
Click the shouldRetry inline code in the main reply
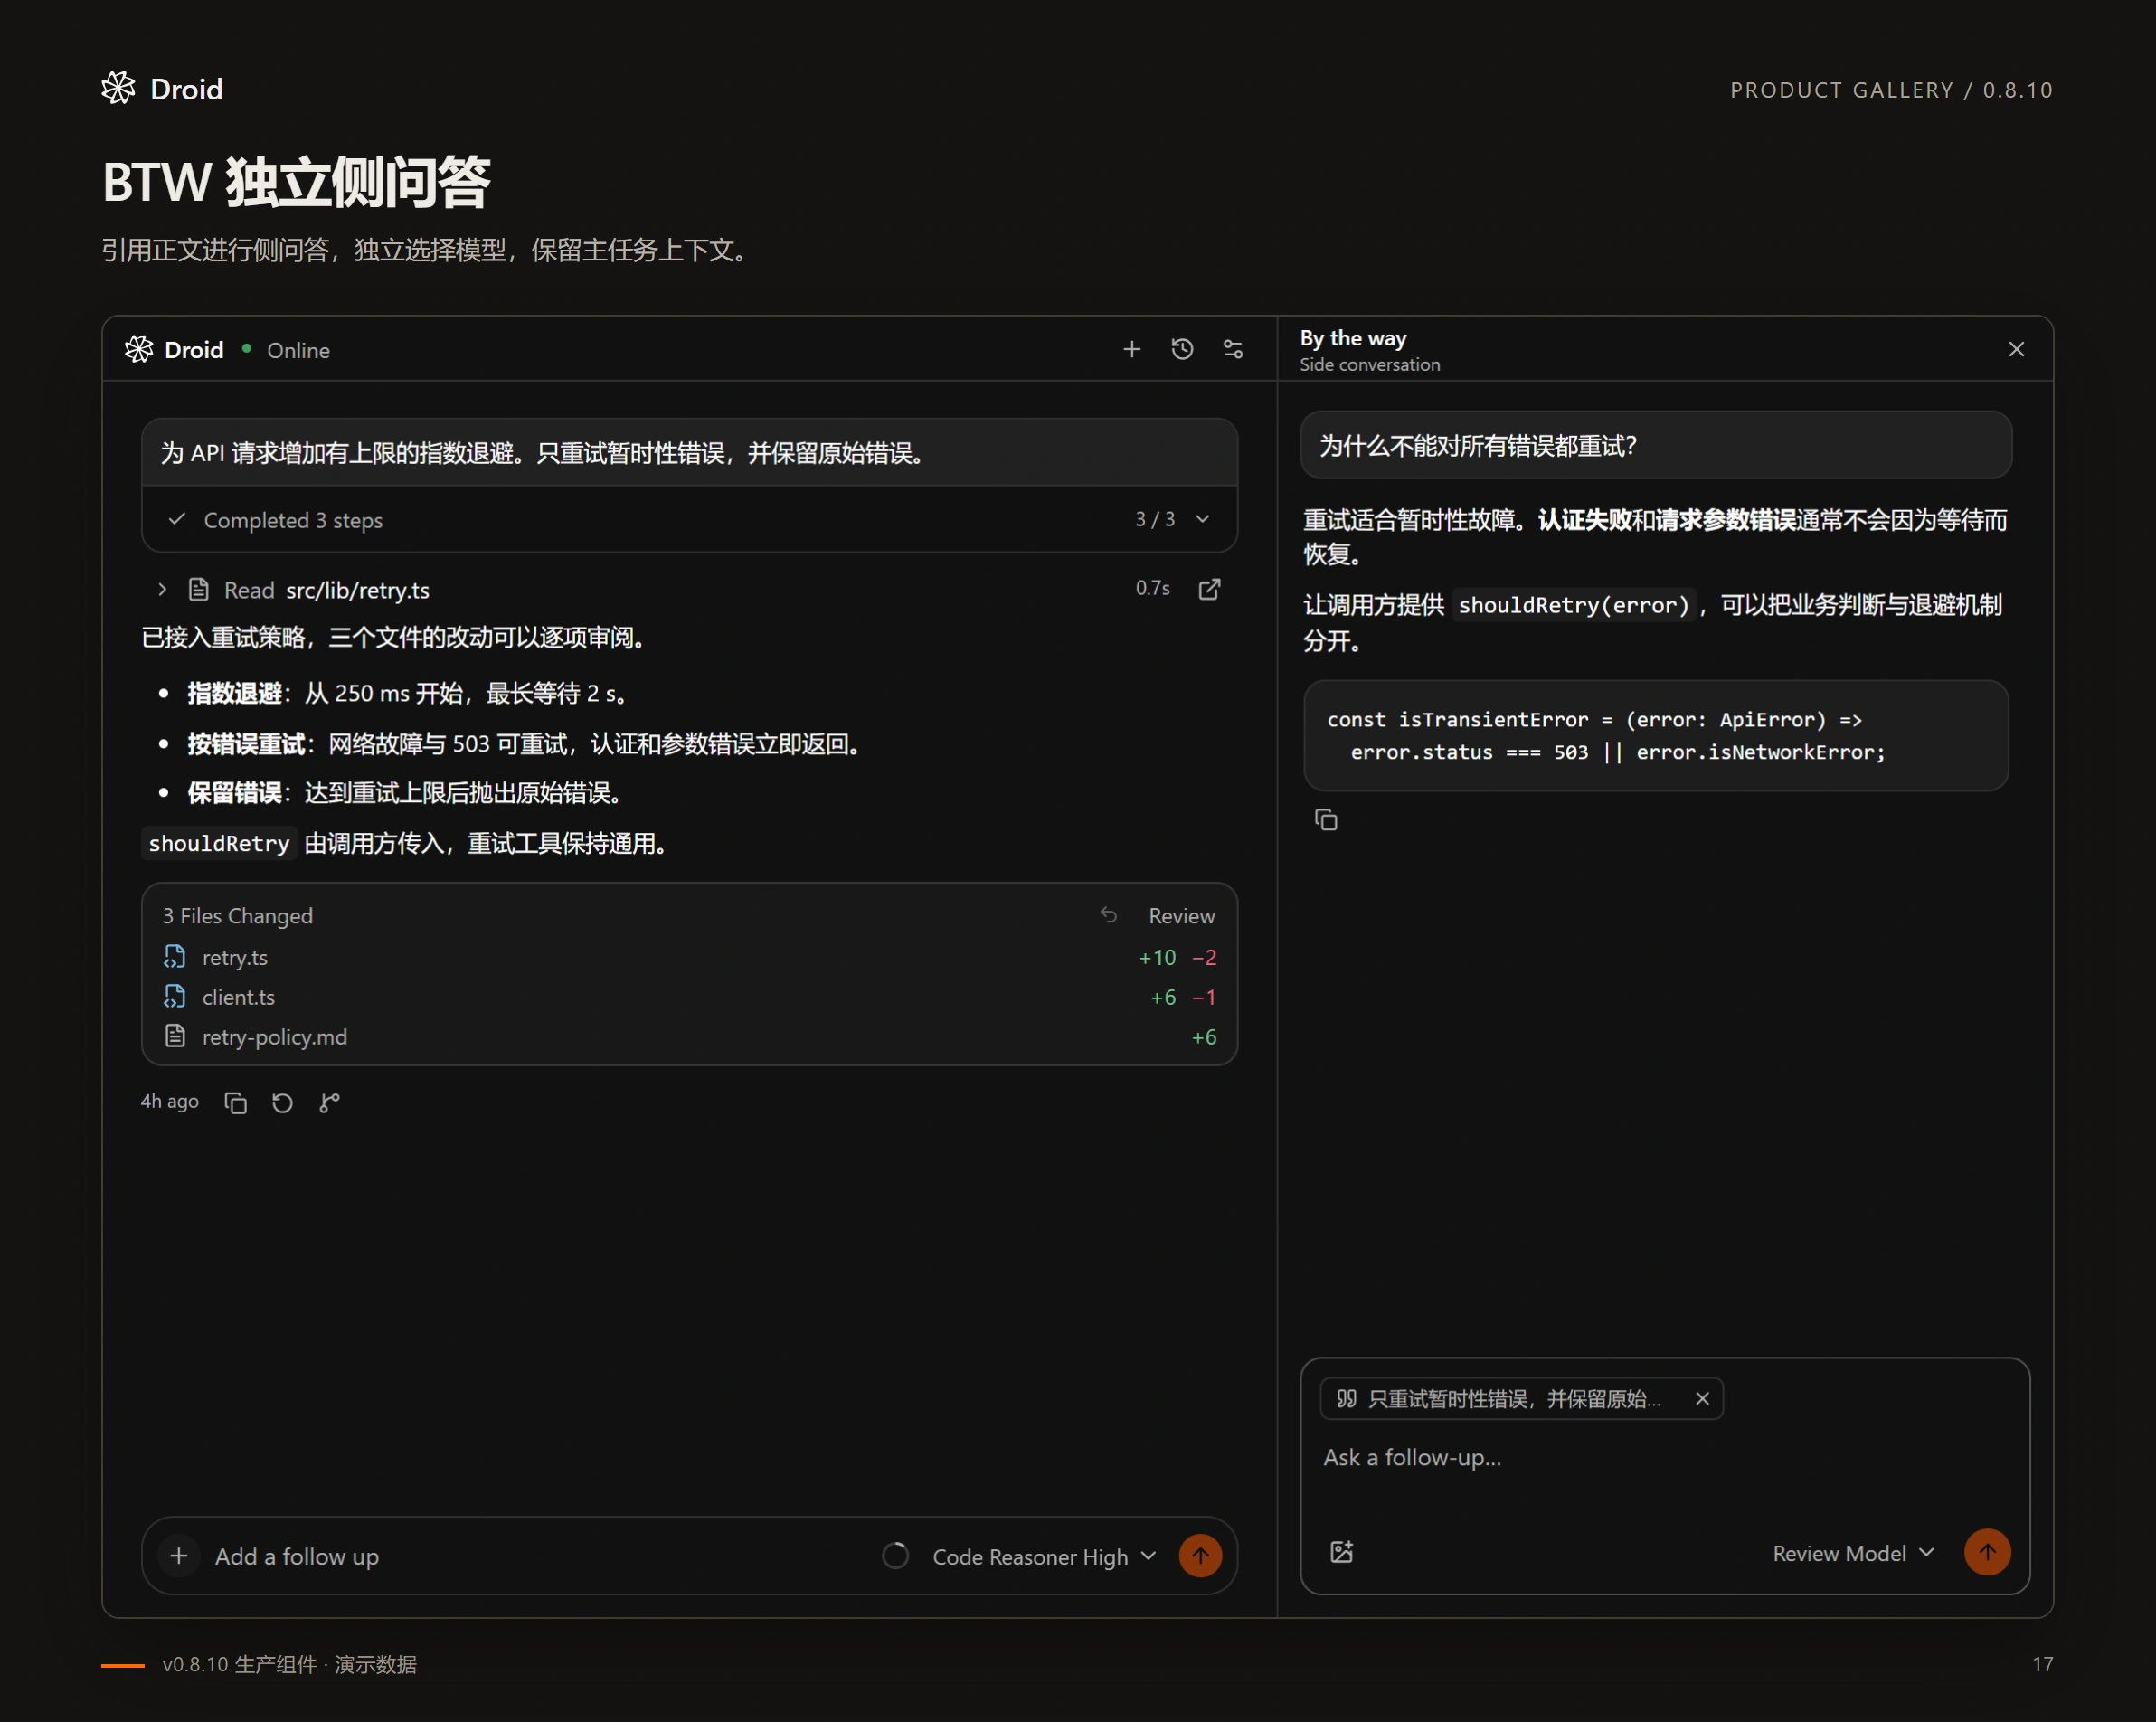(x=219, y=843)
